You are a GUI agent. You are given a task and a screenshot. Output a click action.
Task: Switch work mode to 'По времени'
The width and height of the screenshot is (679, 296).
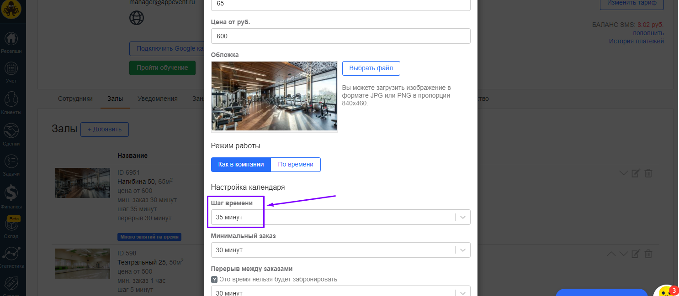(296, 165)
